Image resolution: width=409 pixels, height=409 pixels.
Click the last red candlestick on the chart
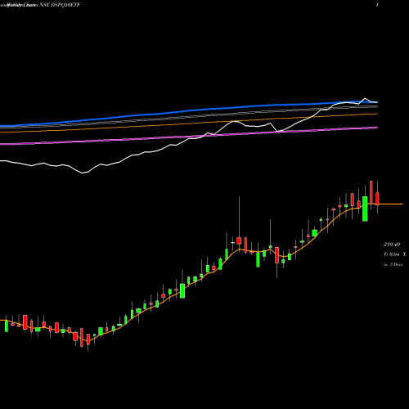click(x=377, y=199)
